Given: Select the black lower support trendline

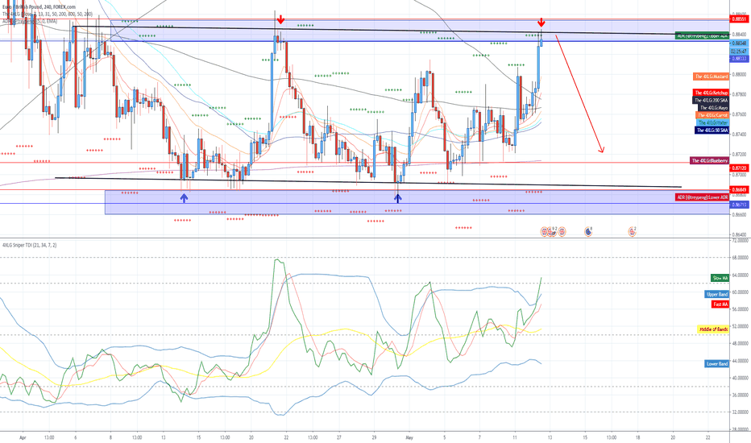Looking at the screenshot, I should coord(367,183).
